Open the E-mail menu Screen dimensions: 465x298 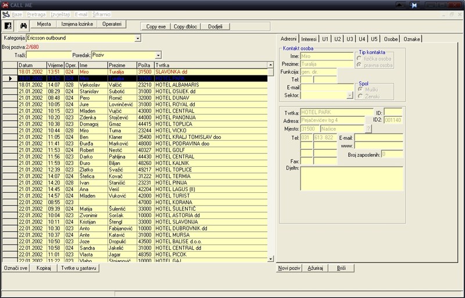point(81,15)
